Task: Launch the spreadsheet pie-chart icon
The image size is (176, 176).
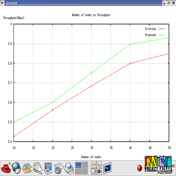Action: [58, 168]
